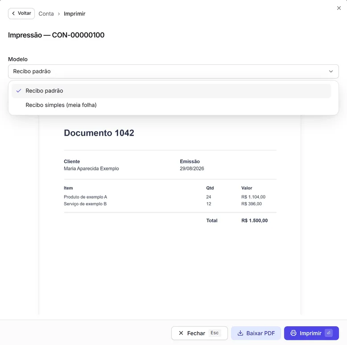This screenshot has height=345, width=347.
Task: Click the download icon on Baixar PDF
Action: 240,333
